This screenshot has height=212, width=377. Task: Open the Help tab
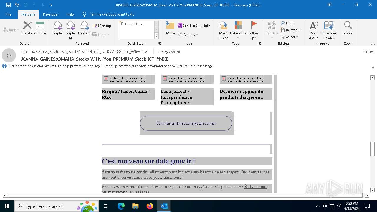[70, 14]
